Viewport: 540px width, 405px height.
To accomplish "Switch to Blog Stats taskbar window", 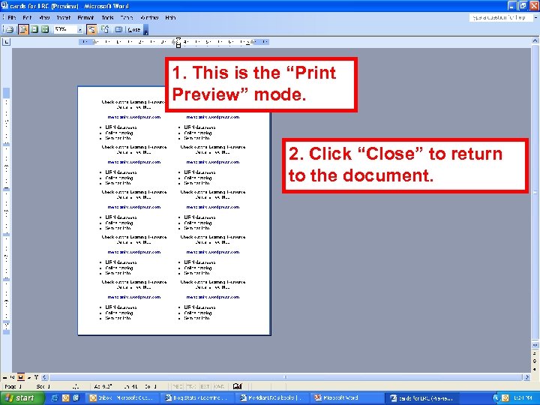I will [197, 398].
